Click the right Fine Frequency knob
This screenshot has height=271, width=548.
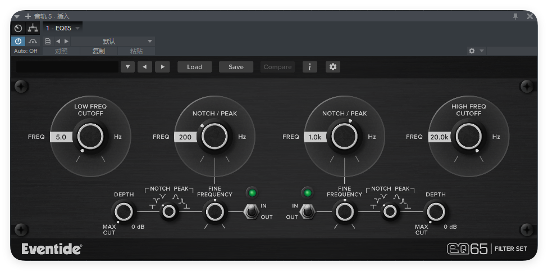tap(345, 212)
